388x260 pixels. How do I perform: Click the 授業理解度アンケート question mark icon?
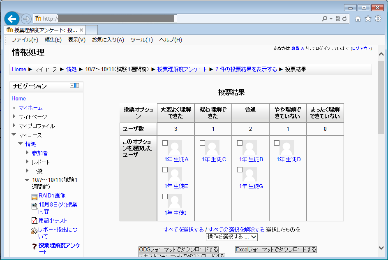[35, 246]
